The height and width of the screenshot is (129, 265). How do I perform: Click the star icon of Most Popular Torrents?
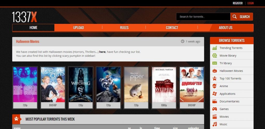coord(16,119)
